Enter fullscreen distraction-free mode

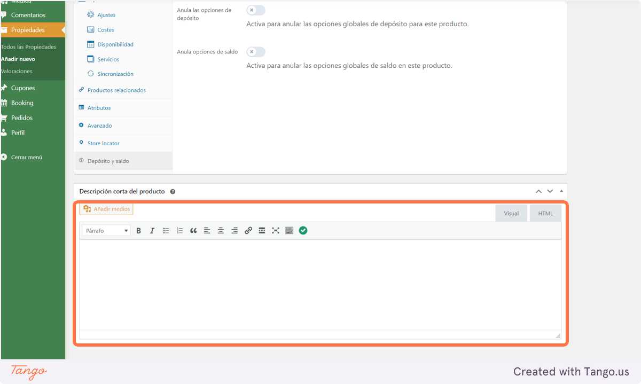coord(276,231)
